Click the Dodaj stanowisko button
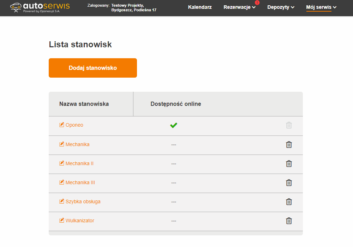The image size is (353, 247). [93, 68]
